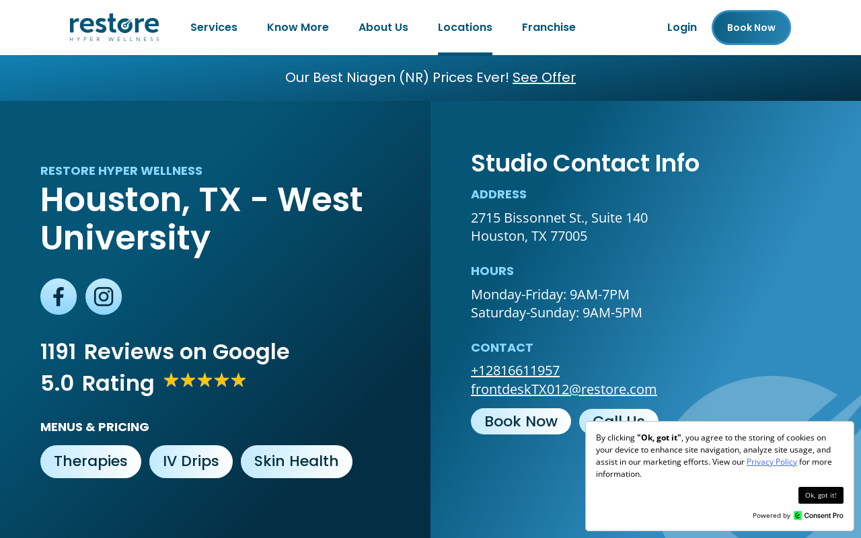Go to the Franchise page

point(549,28)
